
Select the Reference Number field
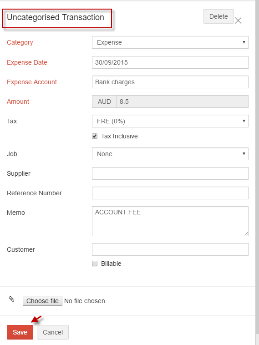pos(170,193)
